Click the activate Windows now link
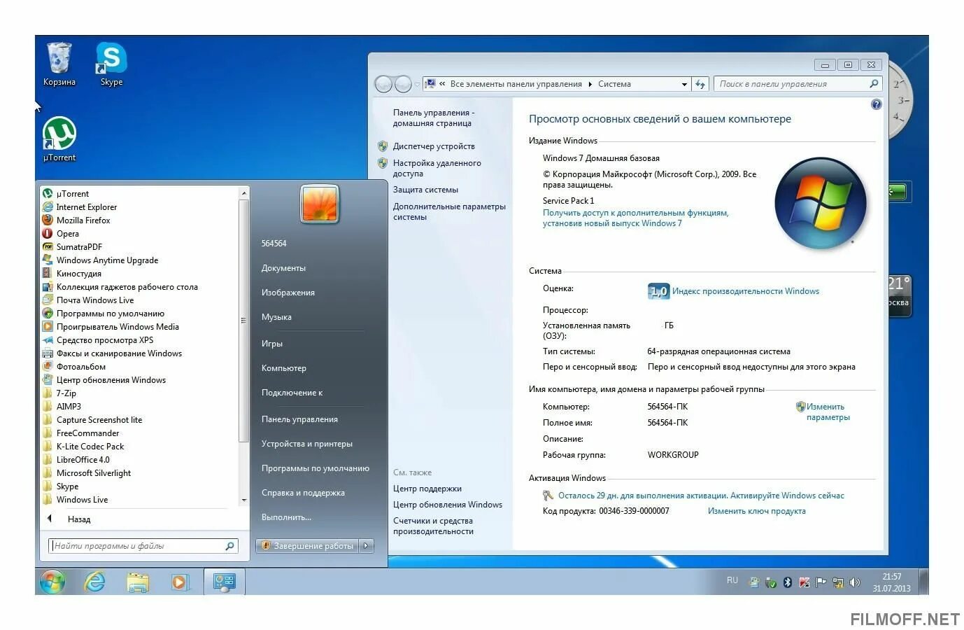 pos(787,496)
